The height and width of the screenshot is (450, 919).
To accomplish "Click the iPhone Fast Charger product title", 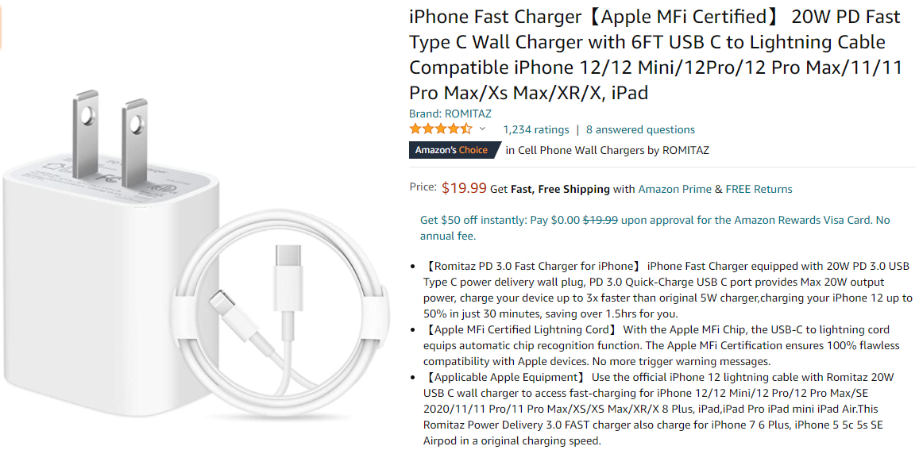I will point(655,55).
